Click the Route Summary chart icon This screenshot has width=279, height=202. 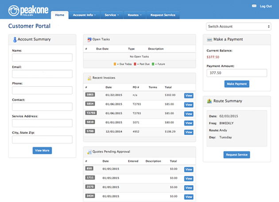(209, 101)
